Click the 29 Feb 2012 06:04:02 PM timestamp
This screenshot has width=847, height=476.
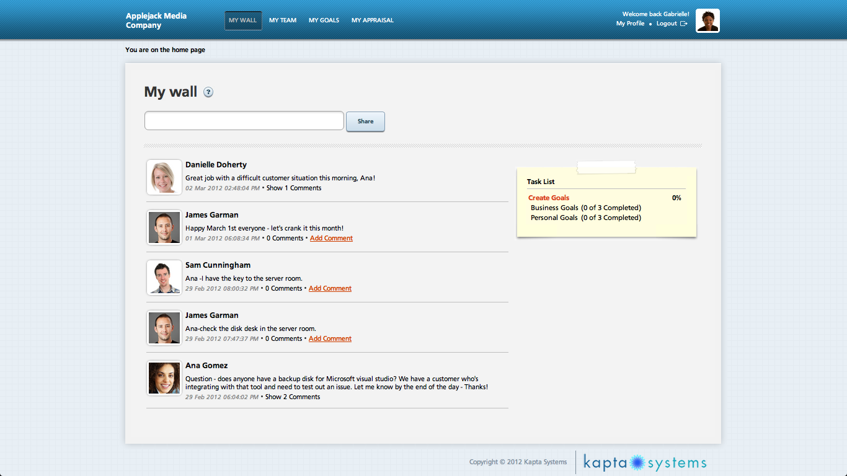tap(222, 397)
